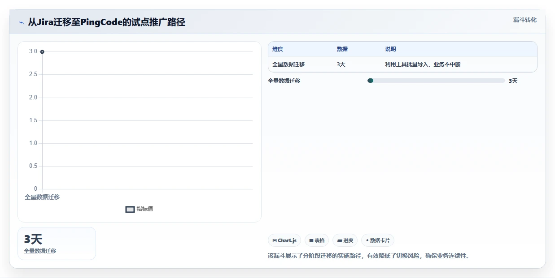
Task: Click the footer description about 分阶段迁移
Action: (368, 256)
